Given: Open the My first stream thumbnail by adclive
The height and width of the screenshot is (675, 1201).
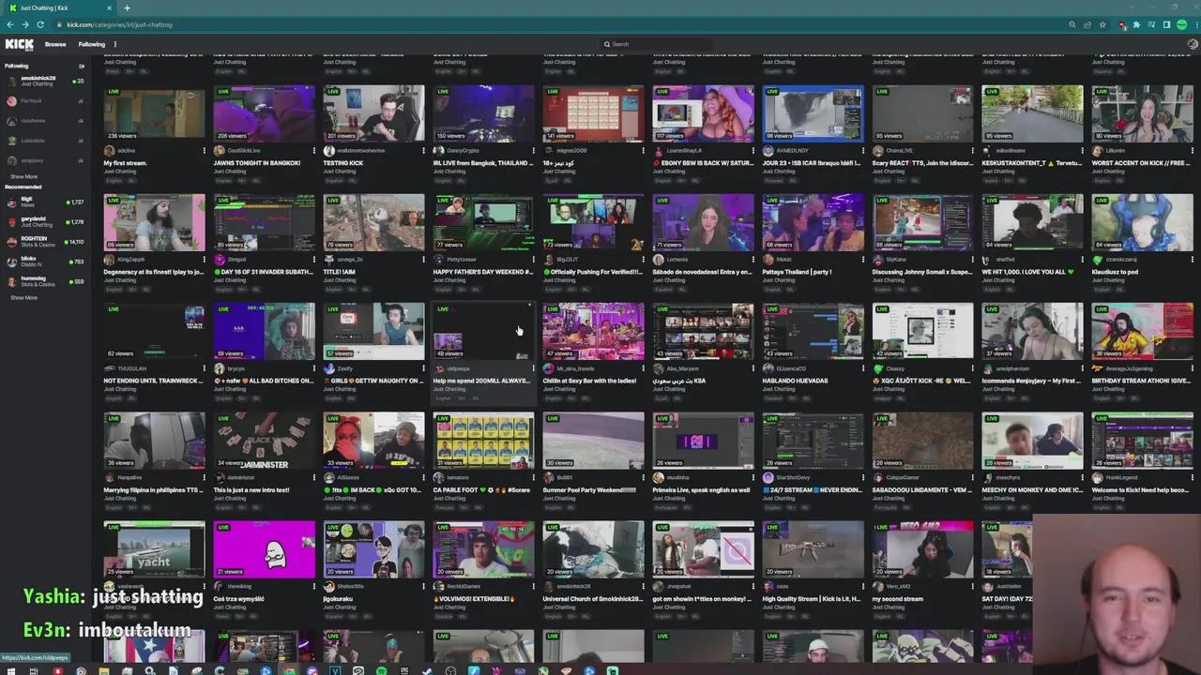Looking at the screenshot, I should [154, 112].
